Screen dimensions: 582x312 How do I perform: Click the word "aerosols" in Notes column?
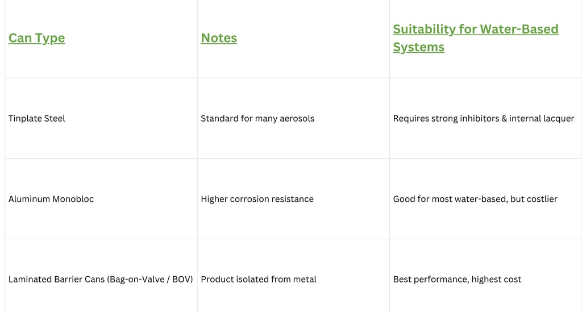296,118
